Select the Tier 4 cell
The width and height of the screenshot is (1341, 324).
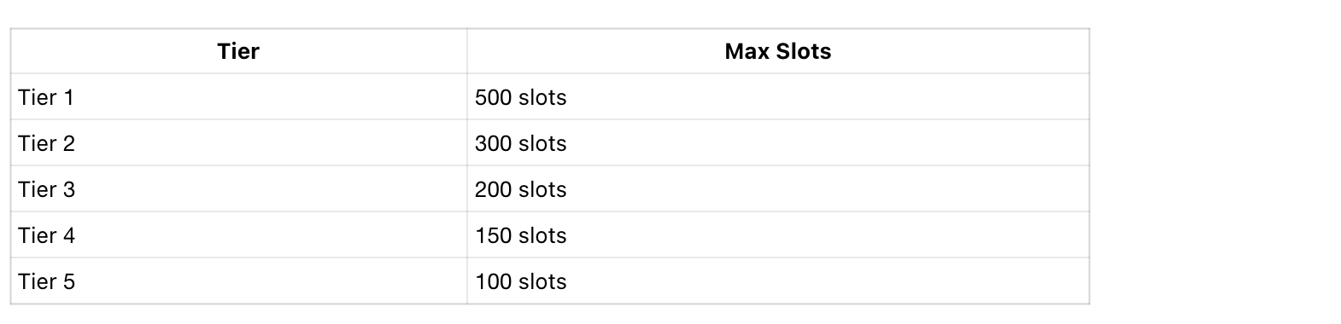click(238, 235)
